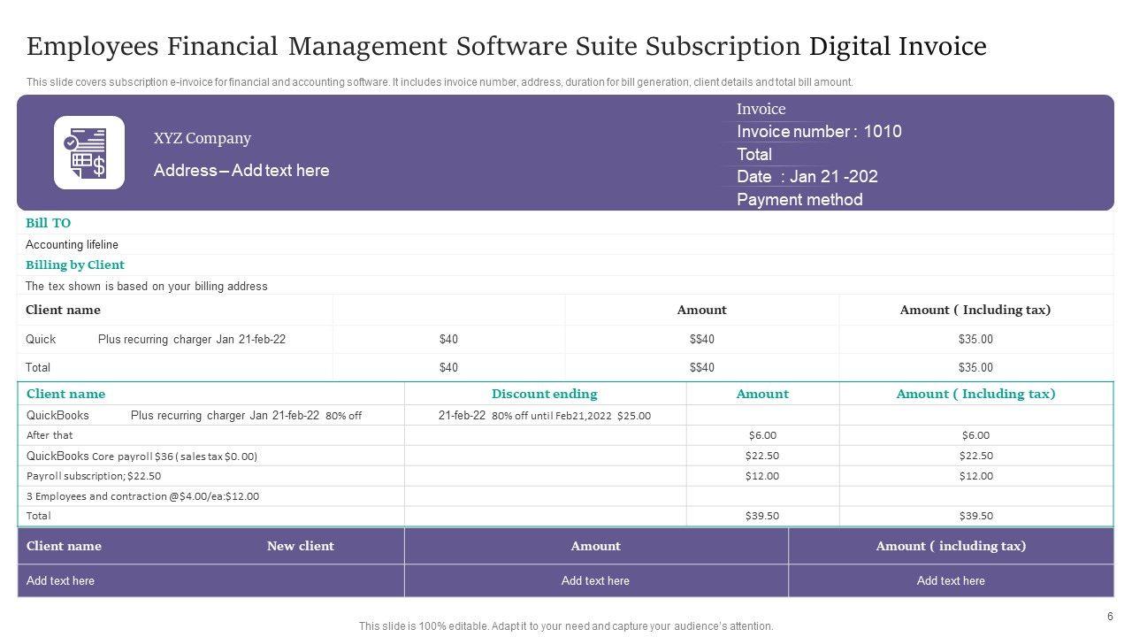The width and height of the screenshot is (1132, 637).
Task: Click the 'Billing by Client' heading
Action: 75,265
